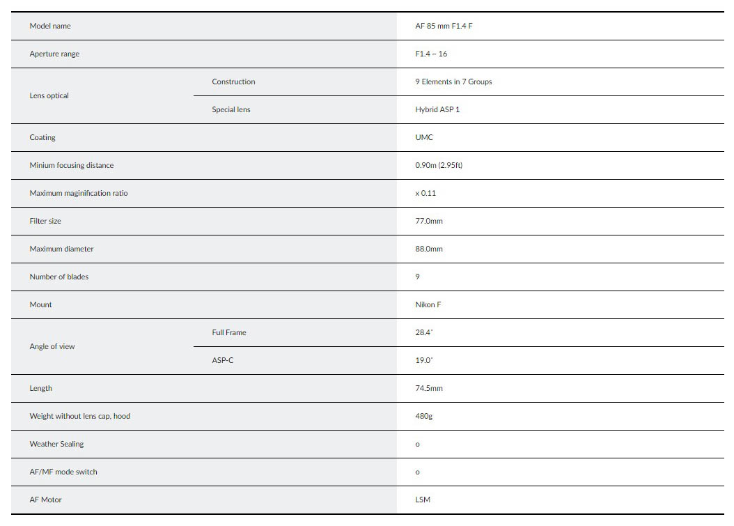
Task: Select the Number of blades label
Action: pyautogui.click(x=59, y=277)
